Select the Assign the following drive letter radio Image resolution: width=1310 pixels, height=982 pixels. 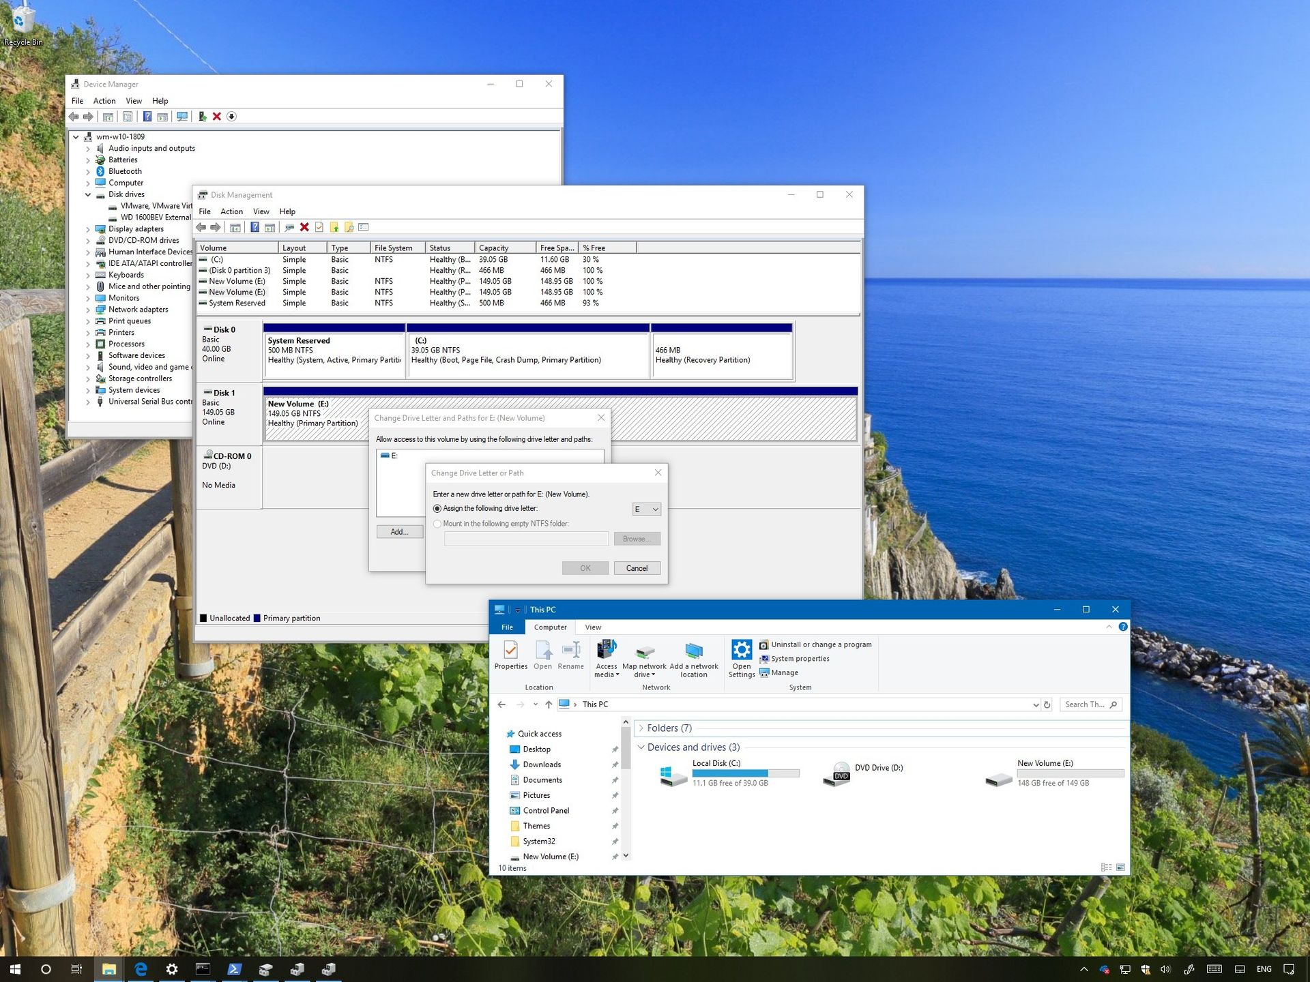tap(437, 508)
